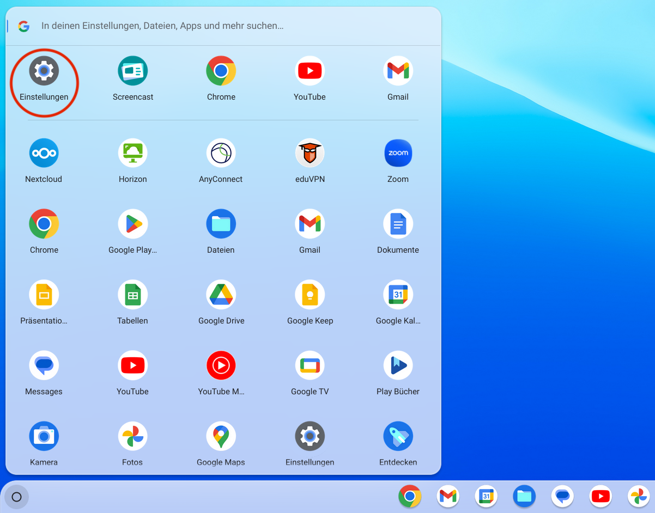The height and width of the screenshot is (513, 655).
Task: Close the launcher via the shelf circle button
Action: (16, 497)
